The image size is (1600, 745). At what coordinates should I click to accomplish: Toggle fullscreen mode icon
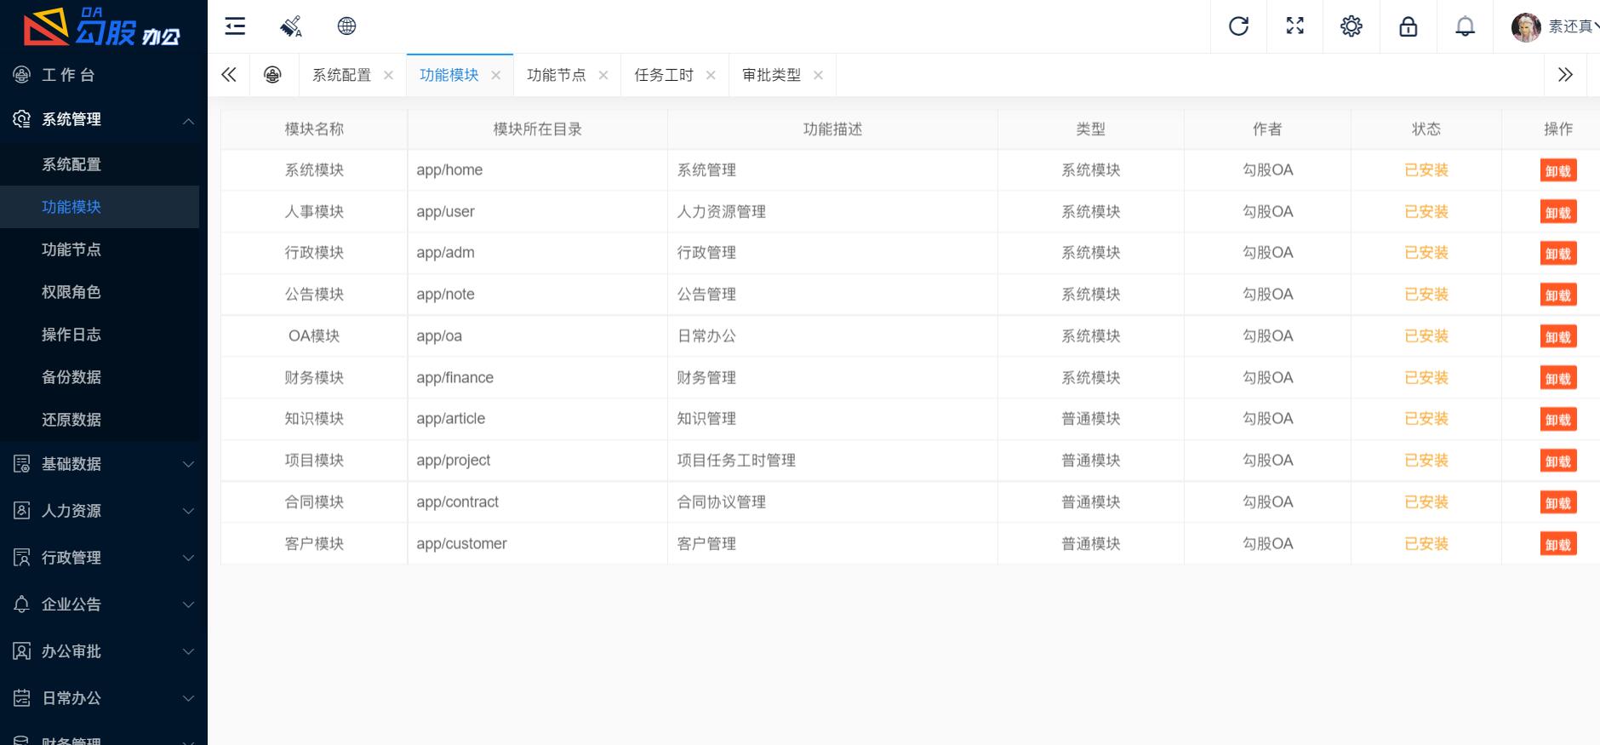(x=1294, y=26)
